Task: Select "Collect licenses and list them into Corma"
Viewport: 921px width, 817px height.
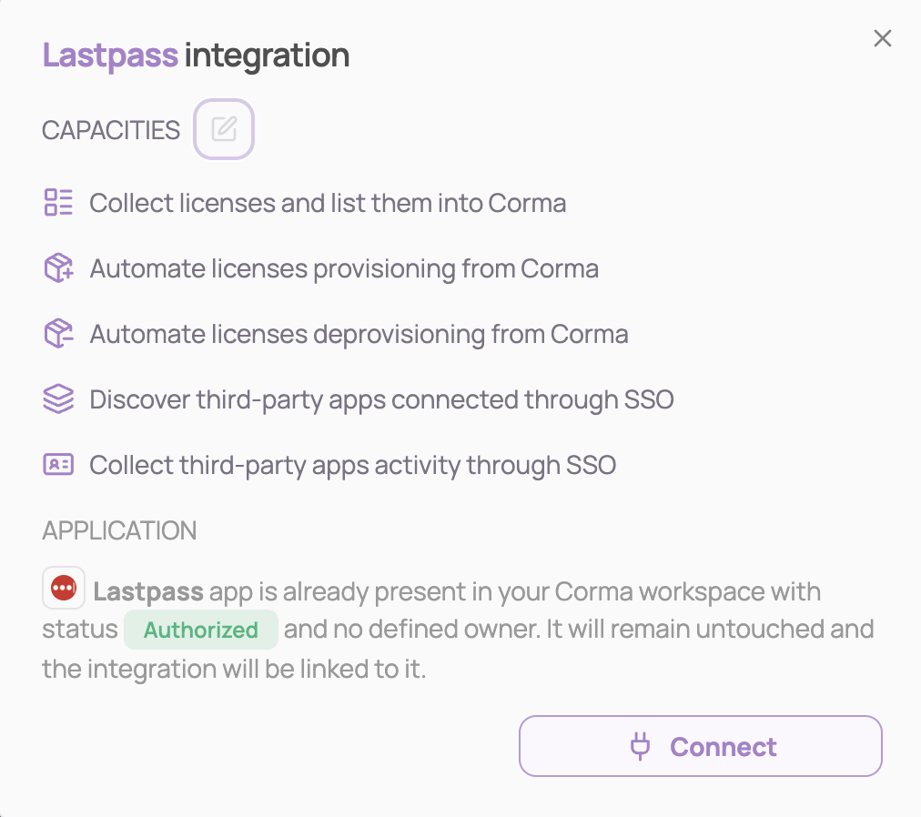Action: (x=328, y=203)
